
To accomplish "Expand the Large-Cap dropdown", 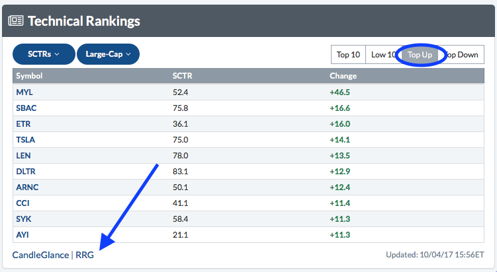I will click(108, 54).
